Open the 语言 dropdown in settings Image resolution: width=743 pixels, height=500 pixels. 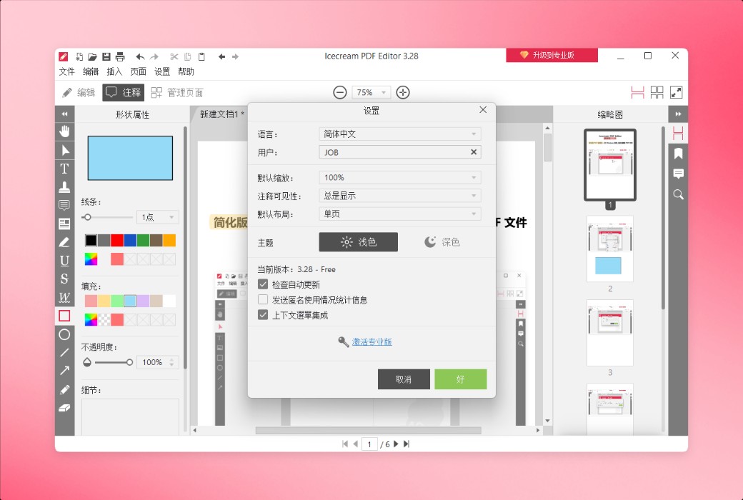(x=399, y=134)
